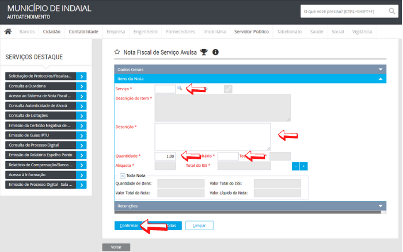Viewport: 403px width, 252px height.
Task: Click the Quantidade input field
Action: [165, 156]
